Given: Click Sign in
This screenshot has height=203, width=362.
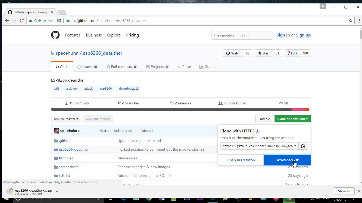Looking at the screenshot, I should click(283, 35).
